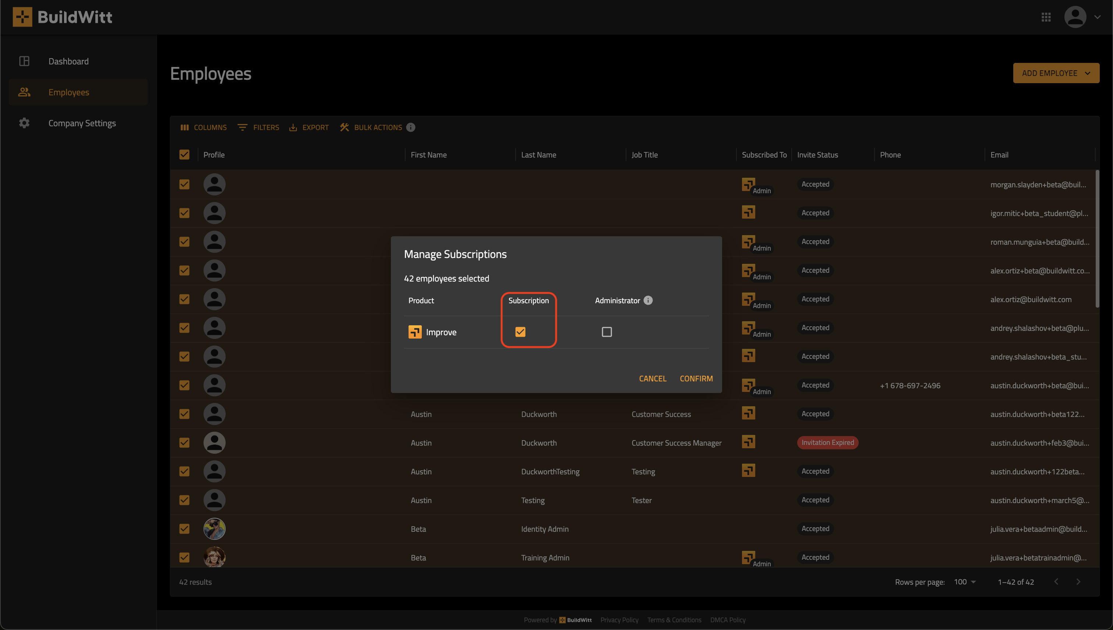This screenshot has height=630, width=1113.
Task: Click the Employees people icon in sidebar
Action: (x=24, y=92)
